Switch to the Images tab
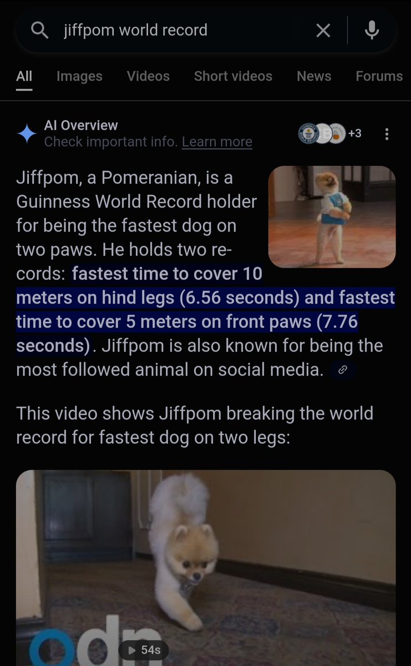411x666 pixels. pos(79,76)
